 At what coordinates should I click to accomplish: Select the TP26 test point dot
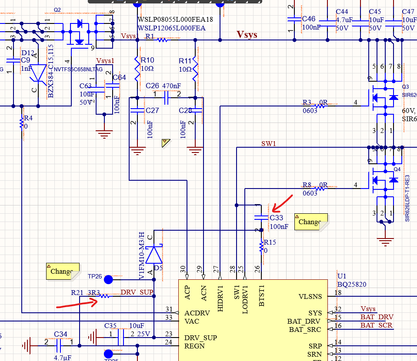click(108, 279)
